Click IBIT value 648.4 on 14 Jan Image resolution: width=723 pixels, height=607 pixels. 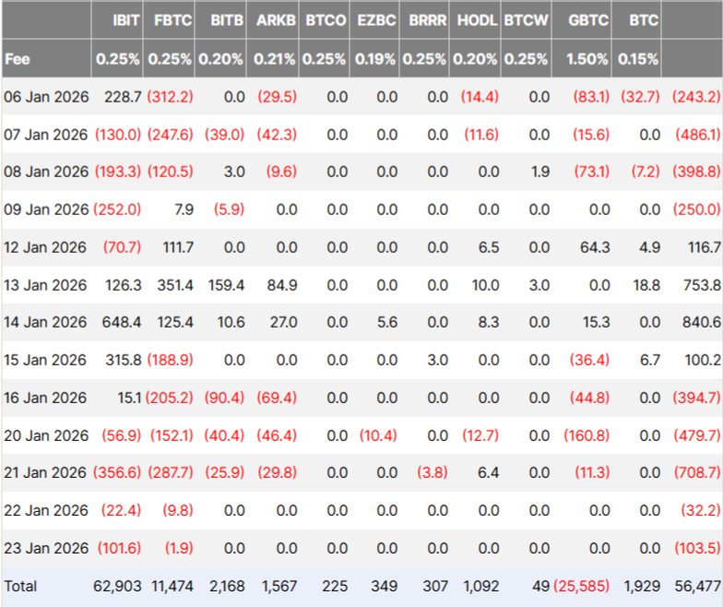[x=123, y=323]
